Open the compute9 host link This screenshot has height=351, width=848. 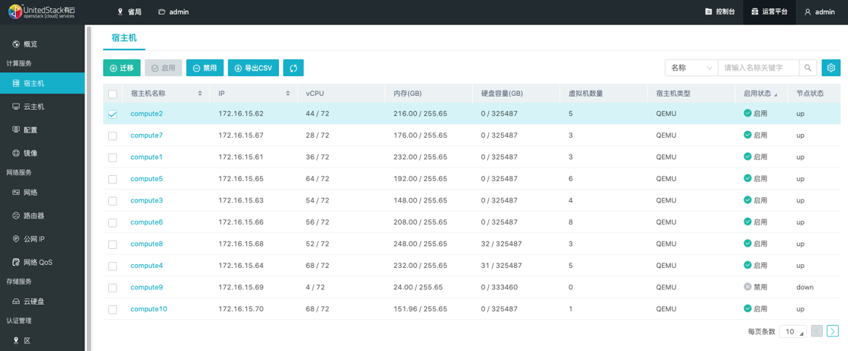(x=146, y=287)
